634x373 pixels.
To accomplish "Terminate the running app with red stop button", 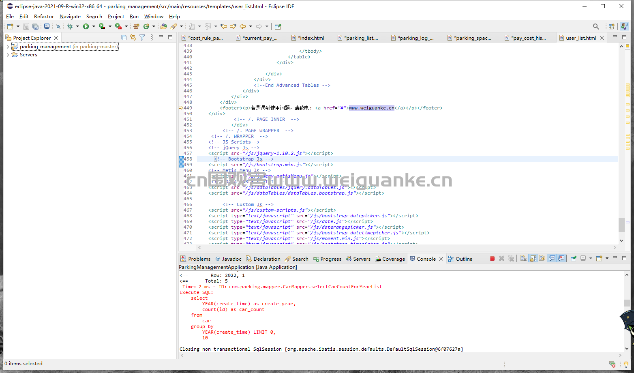I will [492, 259].
